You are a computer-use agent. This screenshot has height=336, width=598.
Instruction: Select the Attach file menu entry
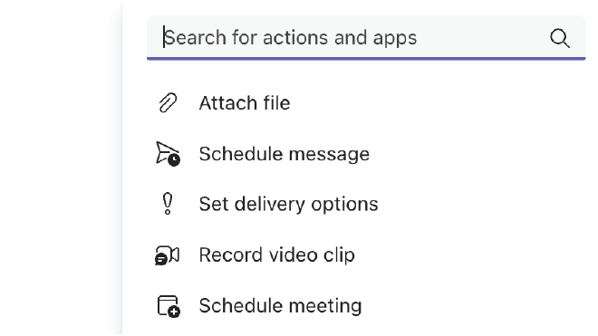pos(366,103)
